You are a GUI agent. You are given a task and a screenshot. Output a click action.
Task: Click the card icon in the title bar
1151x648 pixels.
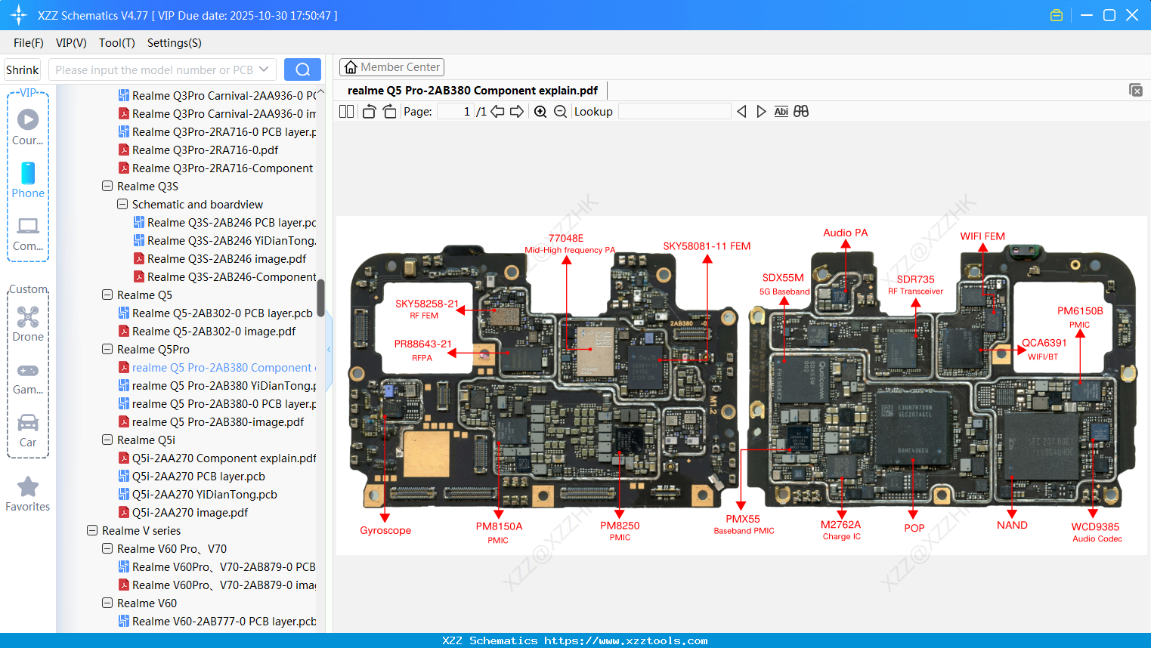1056,14
